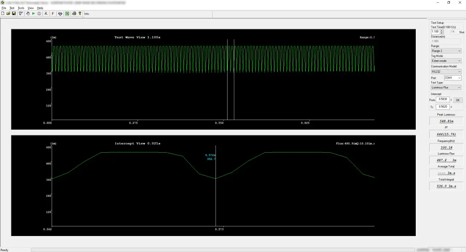Click the Intercept View cursor line at 0.572s
Screen dimensions: 466x252
coord(216,185)
